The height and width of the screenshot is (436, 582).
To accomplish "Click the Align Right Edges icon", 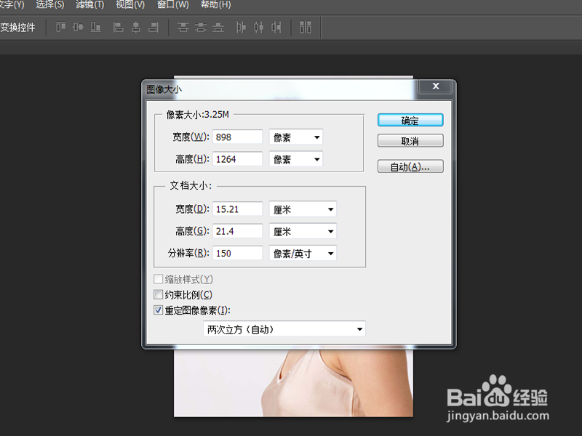I will pyautogui.click(x=154, y=27).
